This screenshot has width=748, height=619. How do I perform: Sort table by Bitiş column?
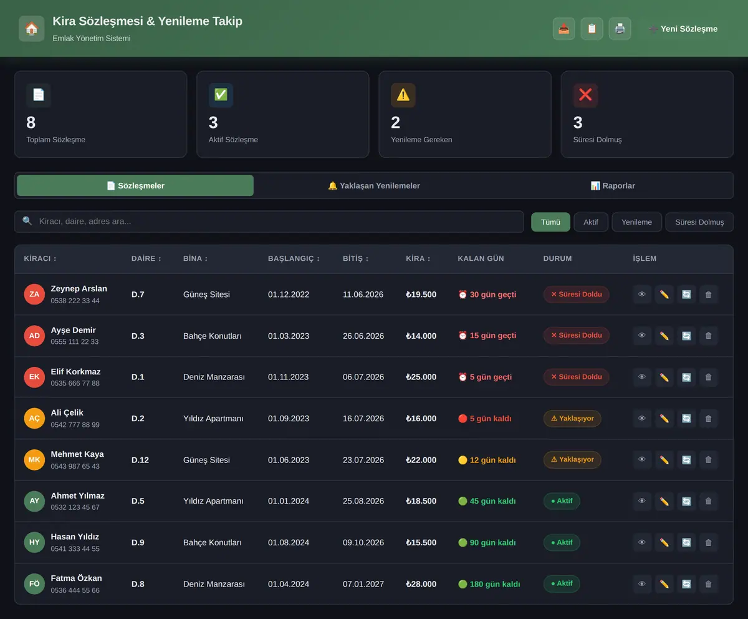[x=356, y=258]
